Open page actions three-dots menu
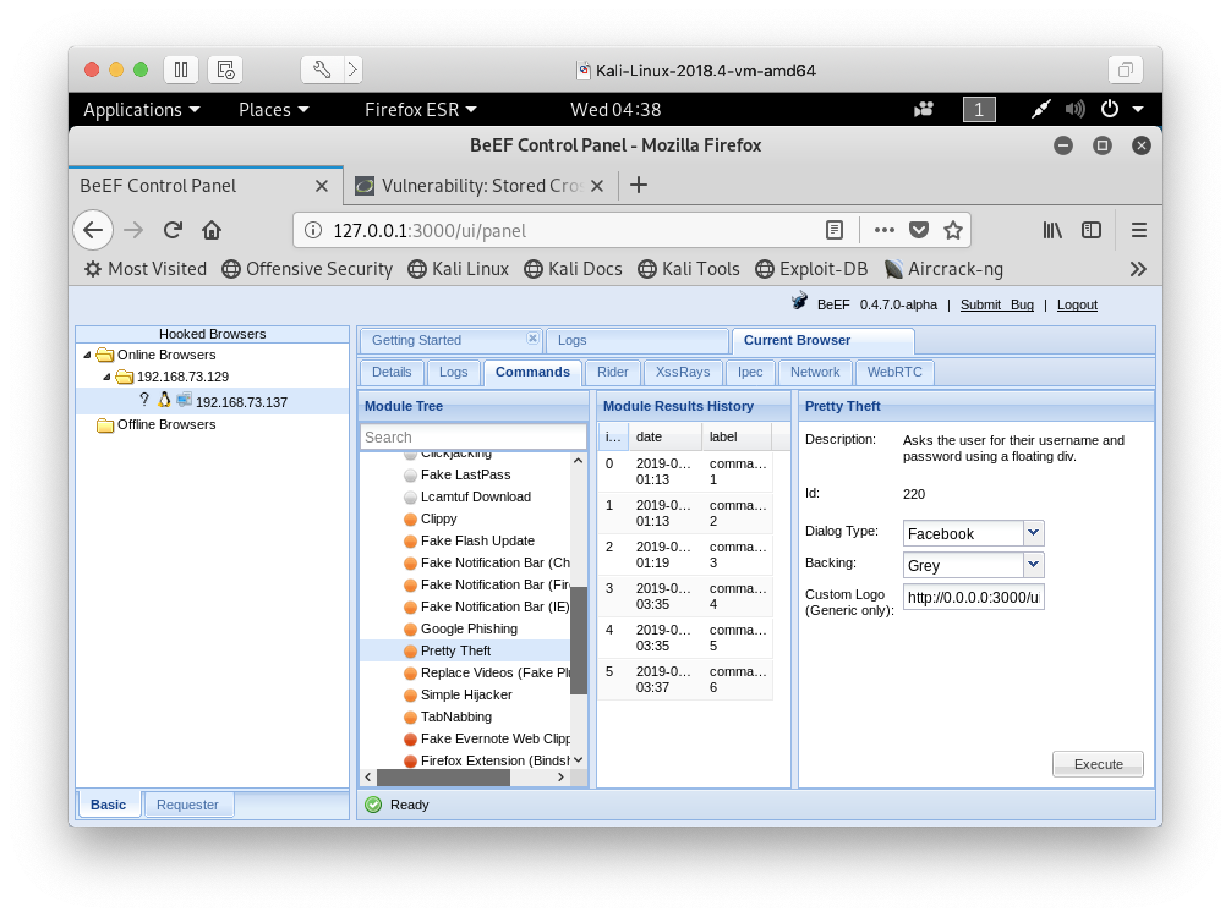The image size is (1231, 917). pyautogui.click(x=884, y=230)
